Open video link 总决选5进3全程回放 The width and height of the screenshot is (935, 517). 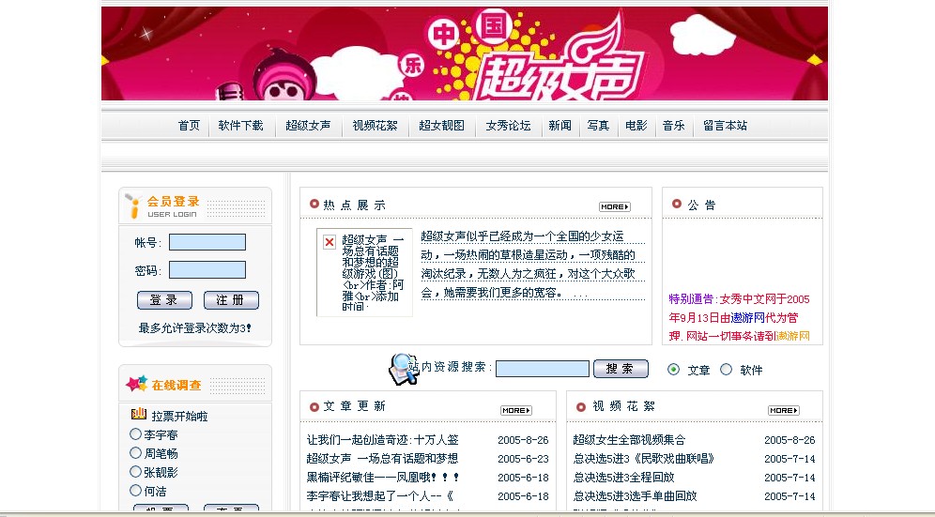[623, 477]
